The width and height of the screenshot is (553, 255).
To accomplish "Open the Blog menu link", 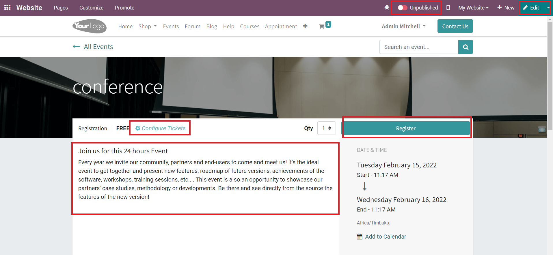I will click(x=212, y=26).
